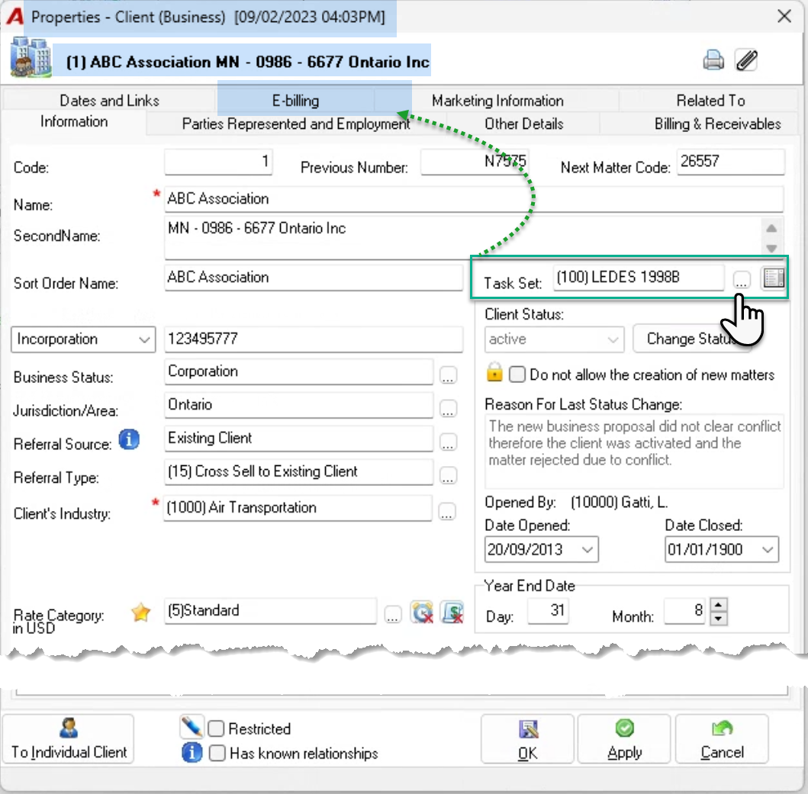Screen dimensions: 808x794
Task: Open the Dates and Links tab
Action: (x=109, y=101)
